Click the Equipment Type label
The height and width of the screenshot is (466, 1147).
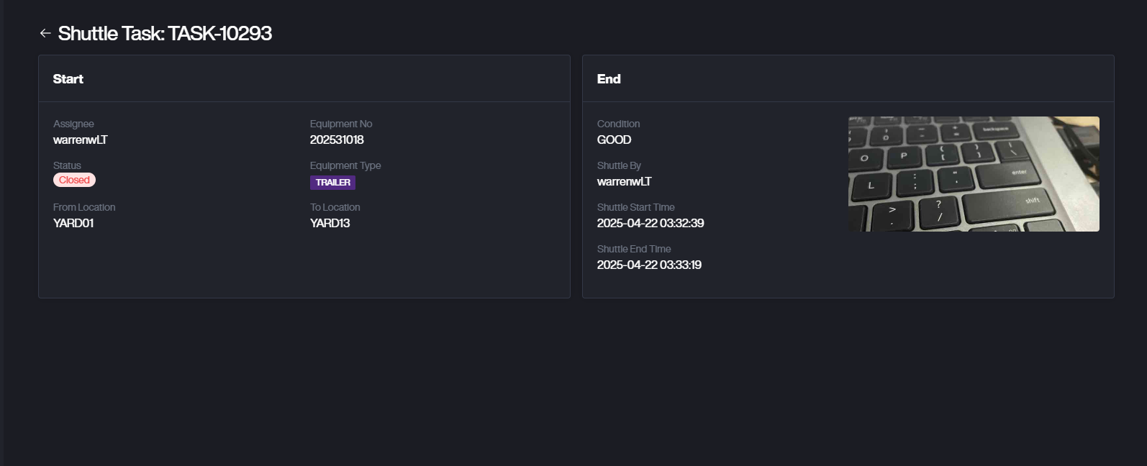tap(345, 165)
